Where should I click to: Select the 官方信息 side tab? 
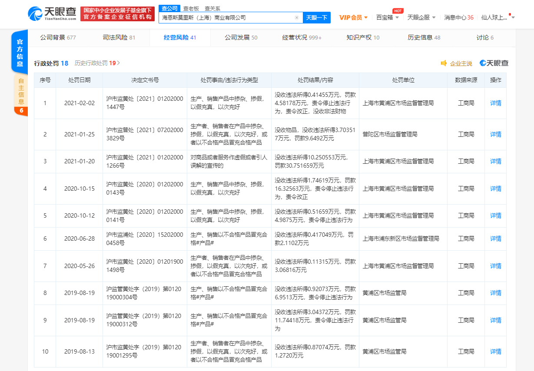[x=20, y=53]
